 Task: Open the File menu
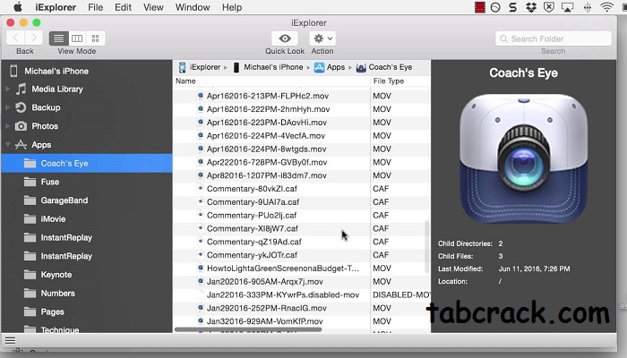tap(95, 7)
